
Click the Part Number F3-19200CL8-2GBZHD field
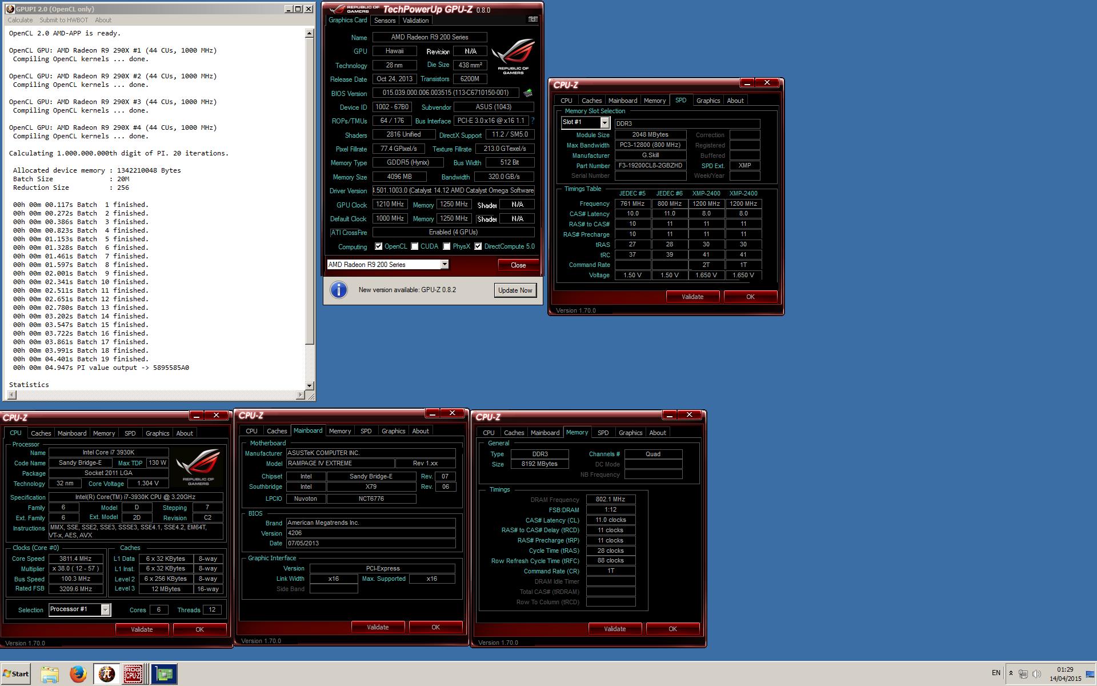(650, 166)
